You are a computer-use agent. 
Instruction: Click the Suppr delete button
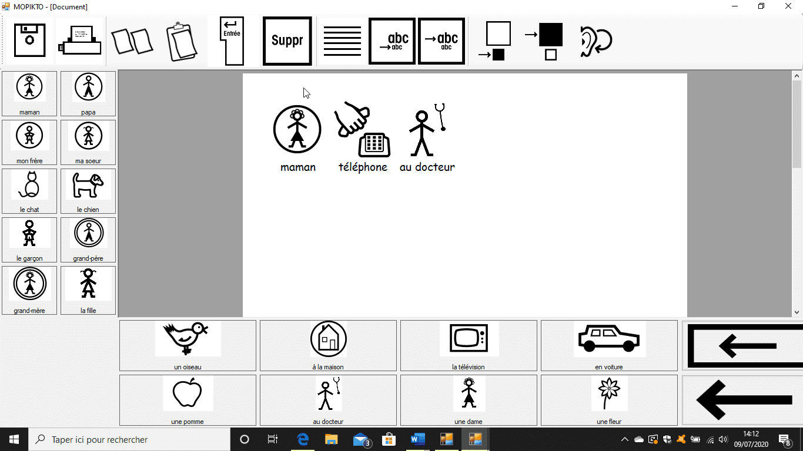pyautogui.click(x=287, y=41)
